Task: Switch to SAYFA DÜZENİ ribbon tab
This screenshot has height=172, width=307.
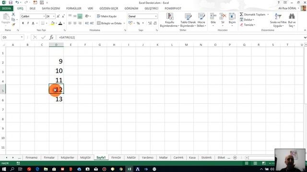Action: [51, 9]
